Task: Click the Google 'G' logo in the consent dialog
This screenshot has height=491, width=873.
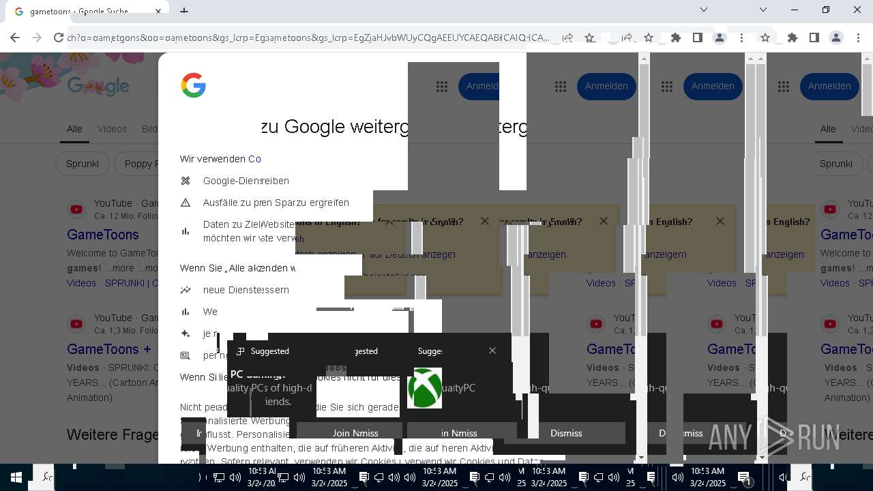Action: coord(194,86)
